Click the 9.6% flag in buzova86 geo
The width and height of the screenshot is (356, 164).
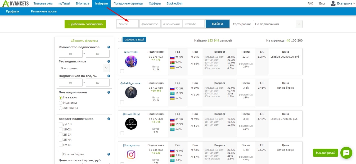coord(172,62)
